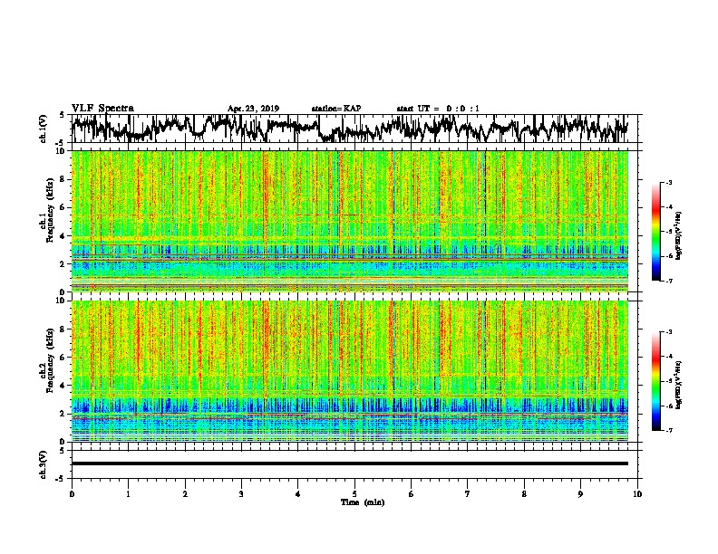Click the ch.1 "Frequency (kHz)" axis label

coord(50,210)
